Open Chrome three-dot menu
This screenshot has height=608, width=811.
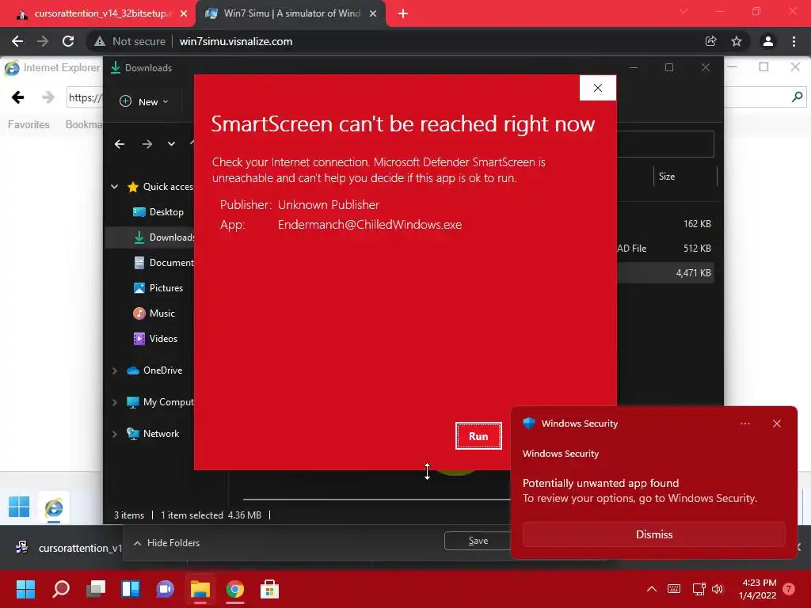point(794,41)
